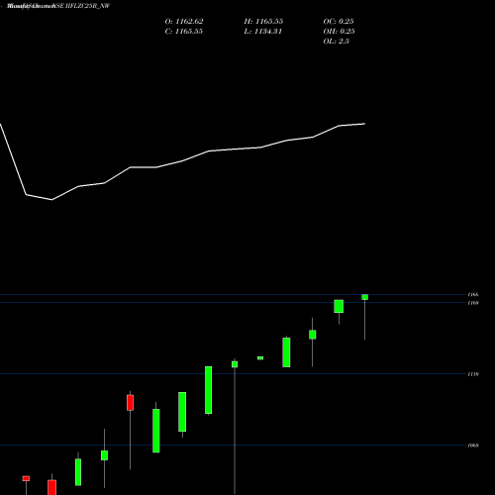
Task: Click the close value C: 1165.55
Action: [183, 32]
